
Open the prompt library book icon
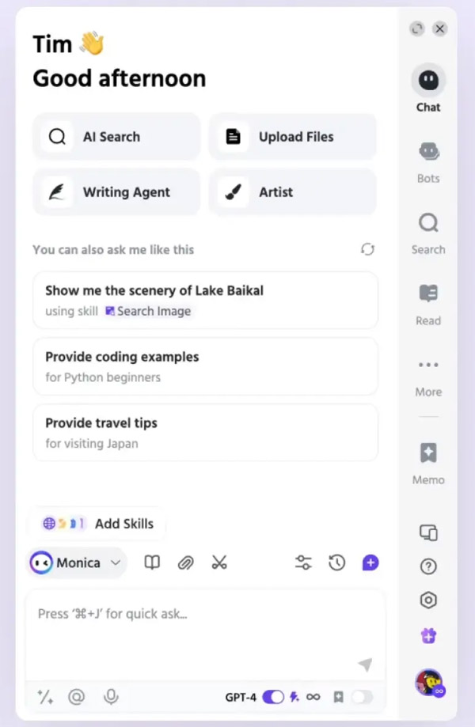152,562
